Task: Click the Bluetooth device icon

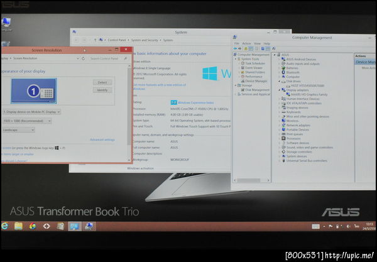Action: [283, 72]
